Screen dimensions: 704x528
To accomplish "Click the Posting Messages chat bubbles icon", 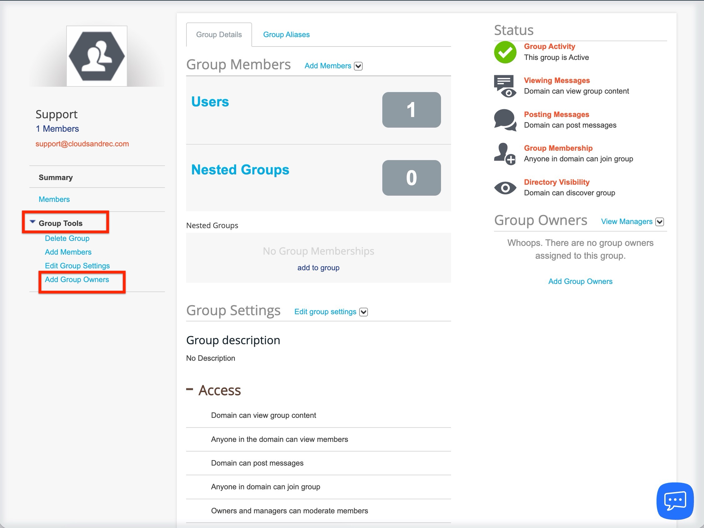I will point(505,120).
